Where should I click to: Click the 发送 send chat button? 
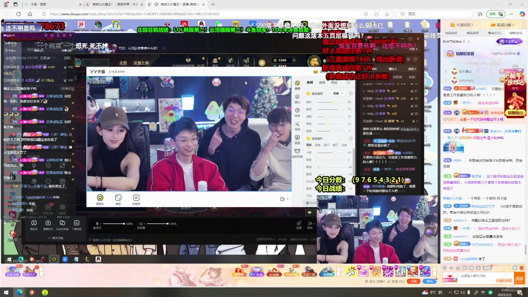(519, 278)
